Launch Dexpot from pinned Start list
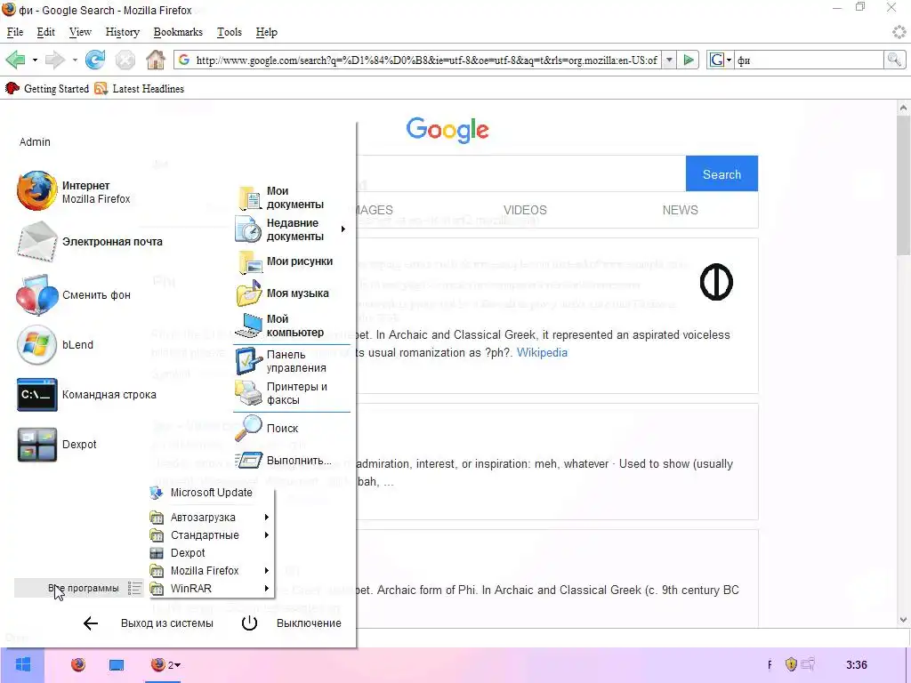Viewport: 911px width, 683px height. pos(57,445)
